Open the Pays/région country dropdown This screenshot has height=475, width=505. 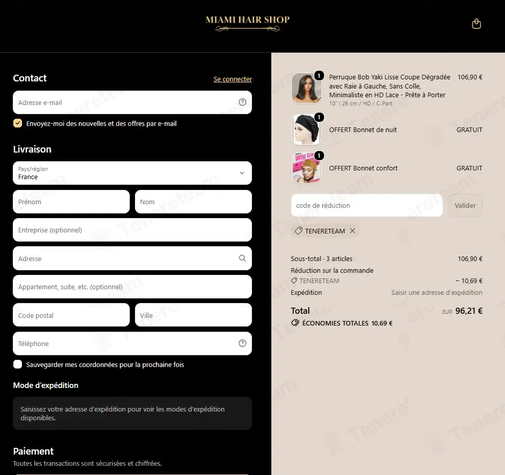132,173
